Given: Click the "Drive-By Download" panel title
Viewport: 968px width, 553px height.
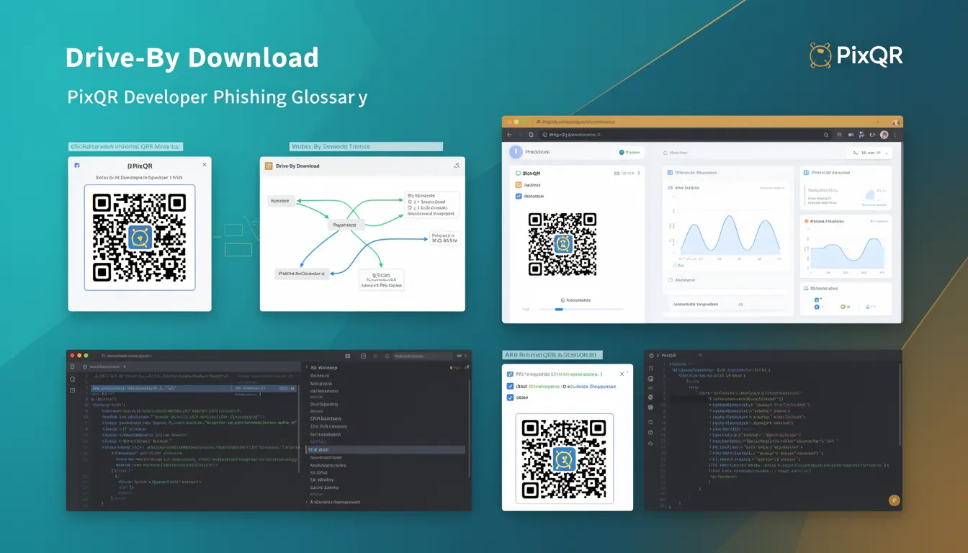Looking at the screenshot, I should [297, 166].
